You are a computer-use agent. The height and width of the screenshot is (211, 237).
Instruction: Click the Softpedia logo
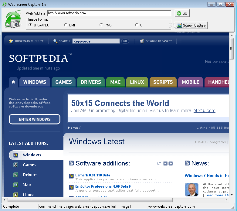click(40, 58)
